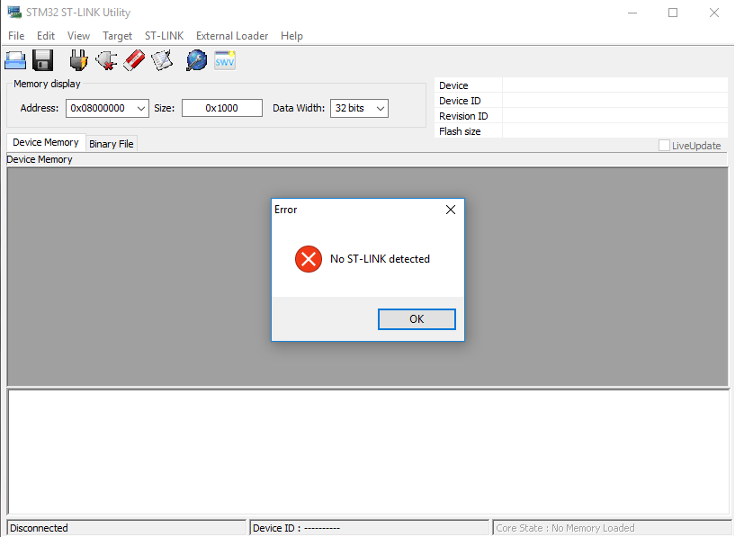
Task: Close the Error dialog with X
Action: [x=451, y=210]
